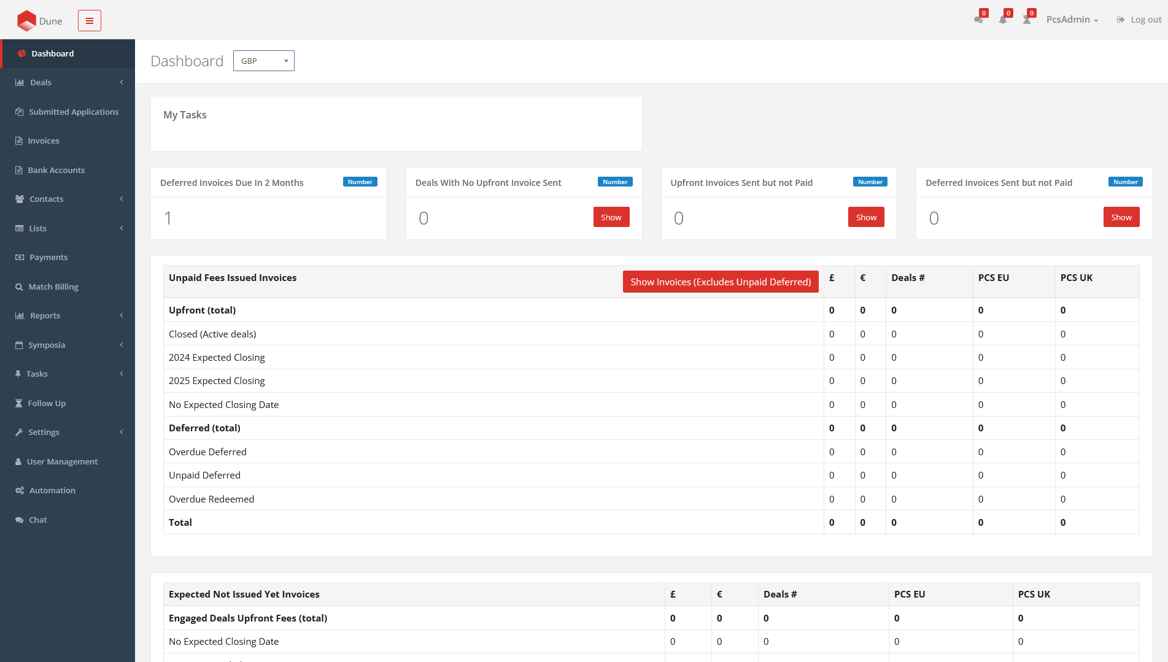Click Show Invoices (Excludes Unpaid Deferred) button
The height and width of the screenshot is (662, 1168).
tap(720, 282)
